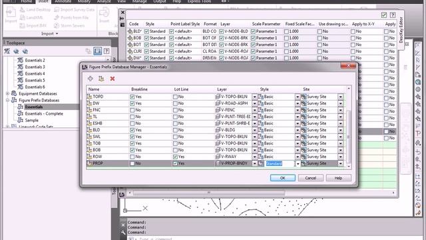
Task: Open Style dropdown for PROP row
Action: pos(298,163)
